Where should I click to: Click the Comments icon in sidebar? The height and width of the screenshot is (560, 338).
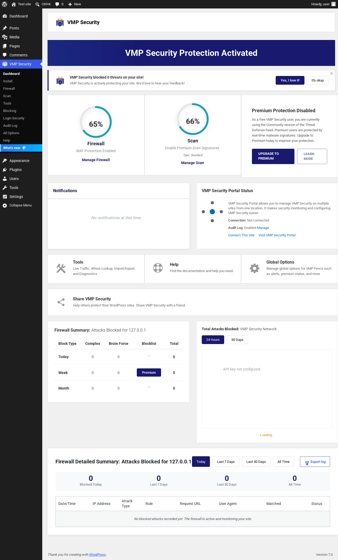(5, 55)
